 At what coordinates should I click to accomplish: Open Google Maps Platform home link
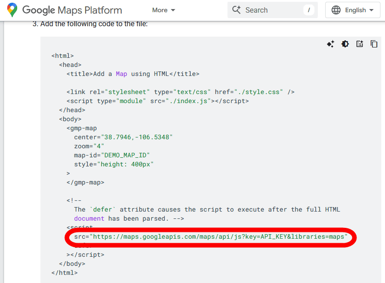tap(72, 10)
